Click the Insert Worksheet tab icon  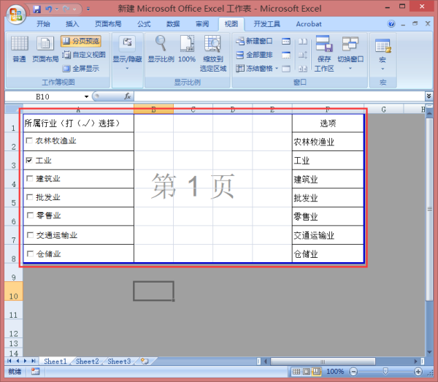(145, 362)
